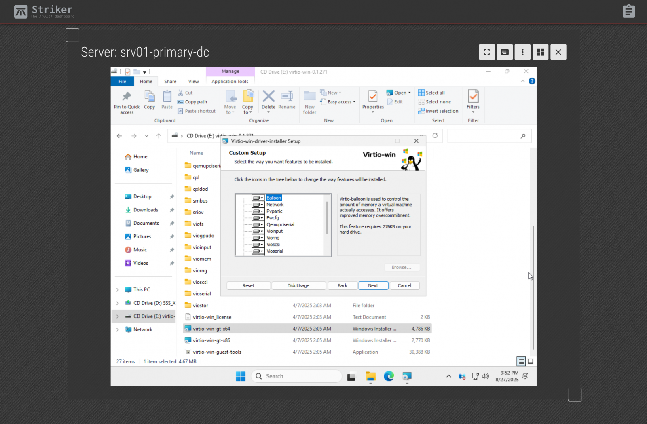
Task: Expand the This PC tree node
Action: [x=118, y=290]
